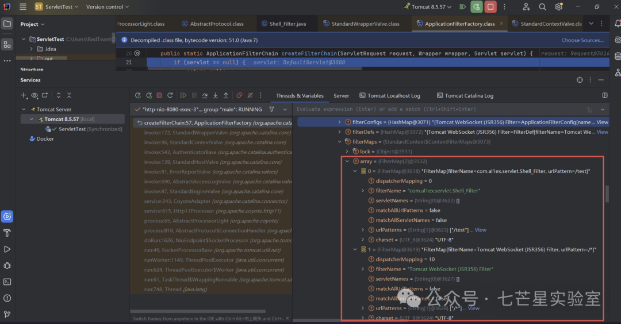Open the Build hammer tool window
621x324 pixels.
(x=7, y=233)
